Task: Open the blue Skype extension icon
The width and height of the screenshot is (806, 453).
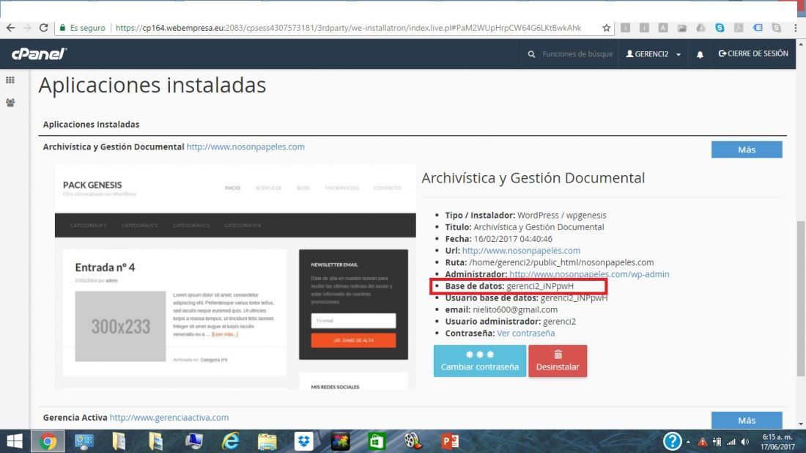Action: 720,29
